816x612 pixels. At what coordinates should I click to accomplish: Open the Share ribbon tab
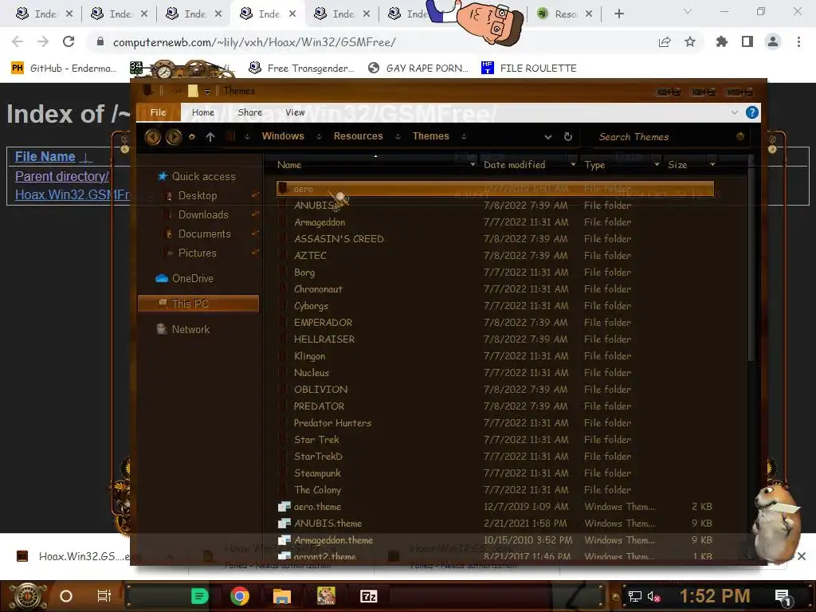click(249, 112)
